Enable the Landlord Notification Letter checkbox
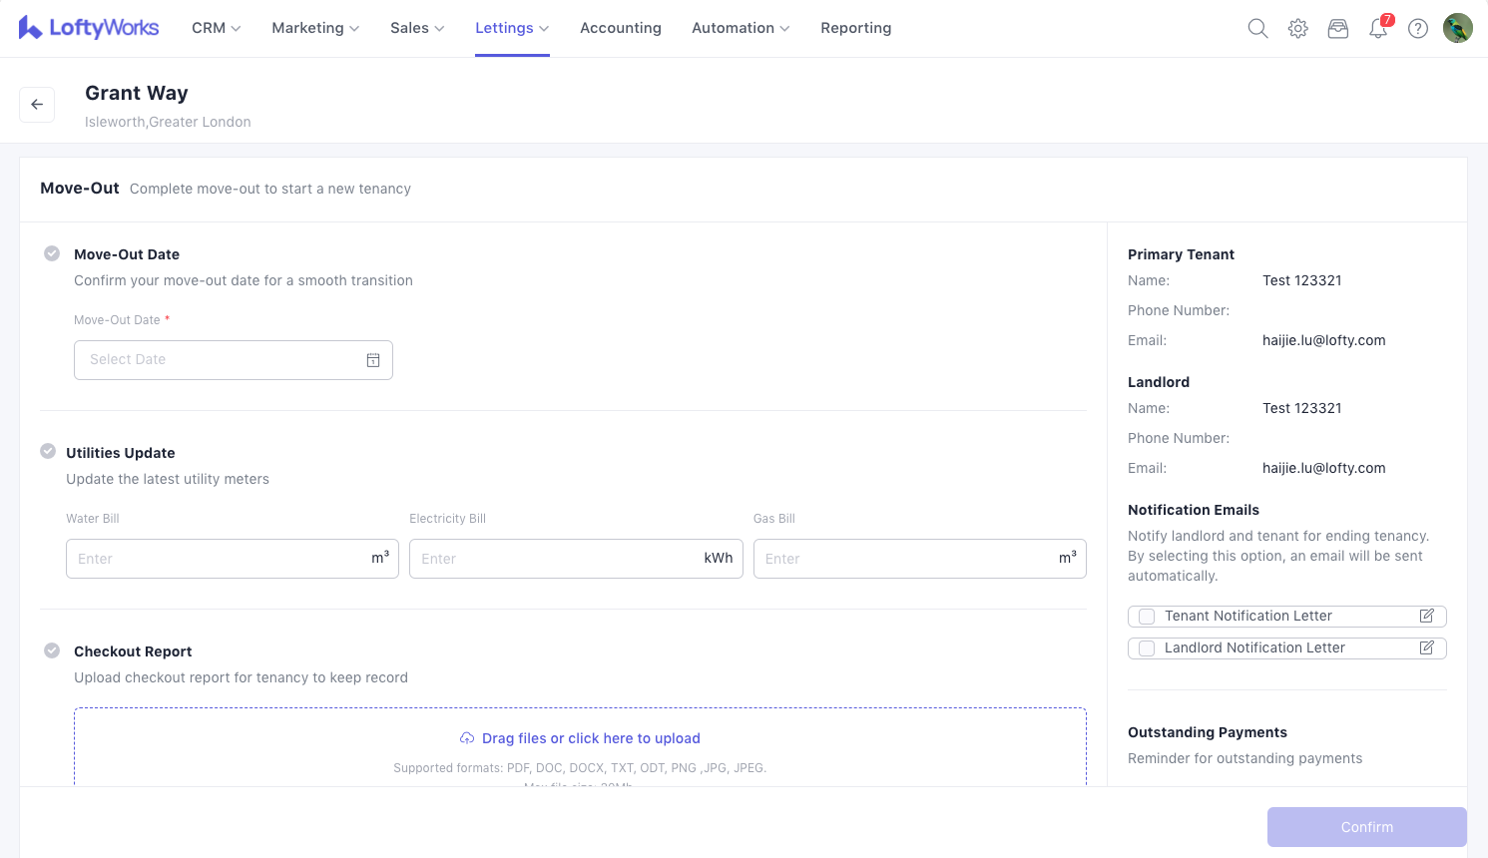This screenshot has width=1488, height=858. point(1147,648)
